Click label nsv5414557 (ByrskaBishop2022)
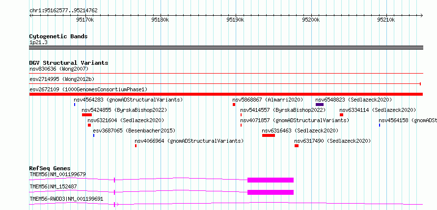Image resolution: width=437 pixels, height=210 pixels. 283,110
